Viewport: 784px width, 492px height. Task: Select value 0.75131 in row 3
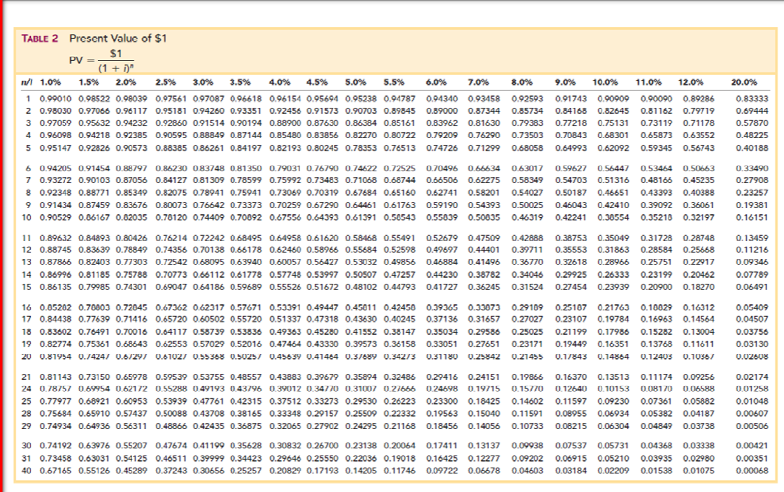click(613, 123)
